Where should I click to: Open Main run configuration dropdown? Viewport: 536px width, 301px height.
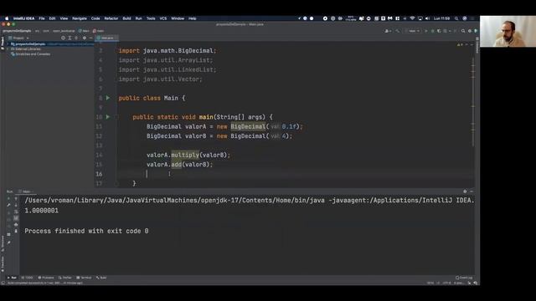413,31
